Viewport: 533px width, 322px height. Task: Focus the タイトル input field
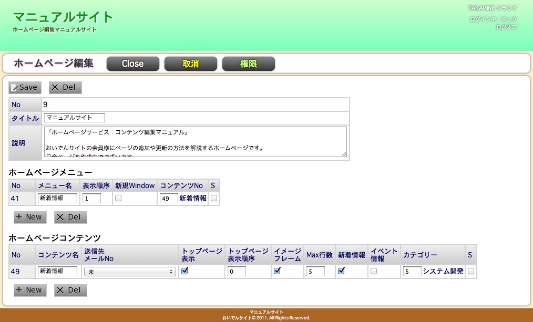tap(74, 118)
